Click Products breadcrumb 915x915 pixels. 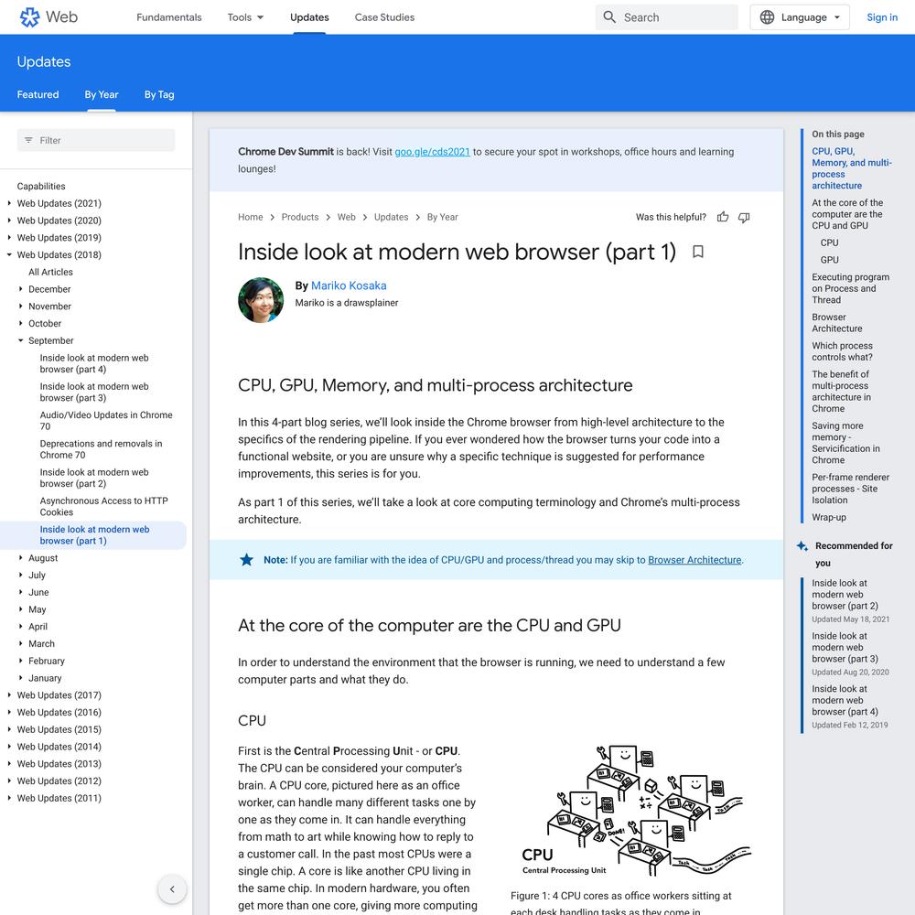click(x=300, y=217)
